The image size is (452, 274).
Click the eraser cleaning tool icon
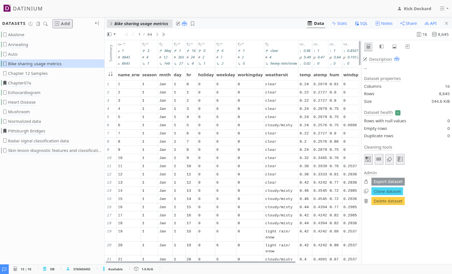point(389,159)
